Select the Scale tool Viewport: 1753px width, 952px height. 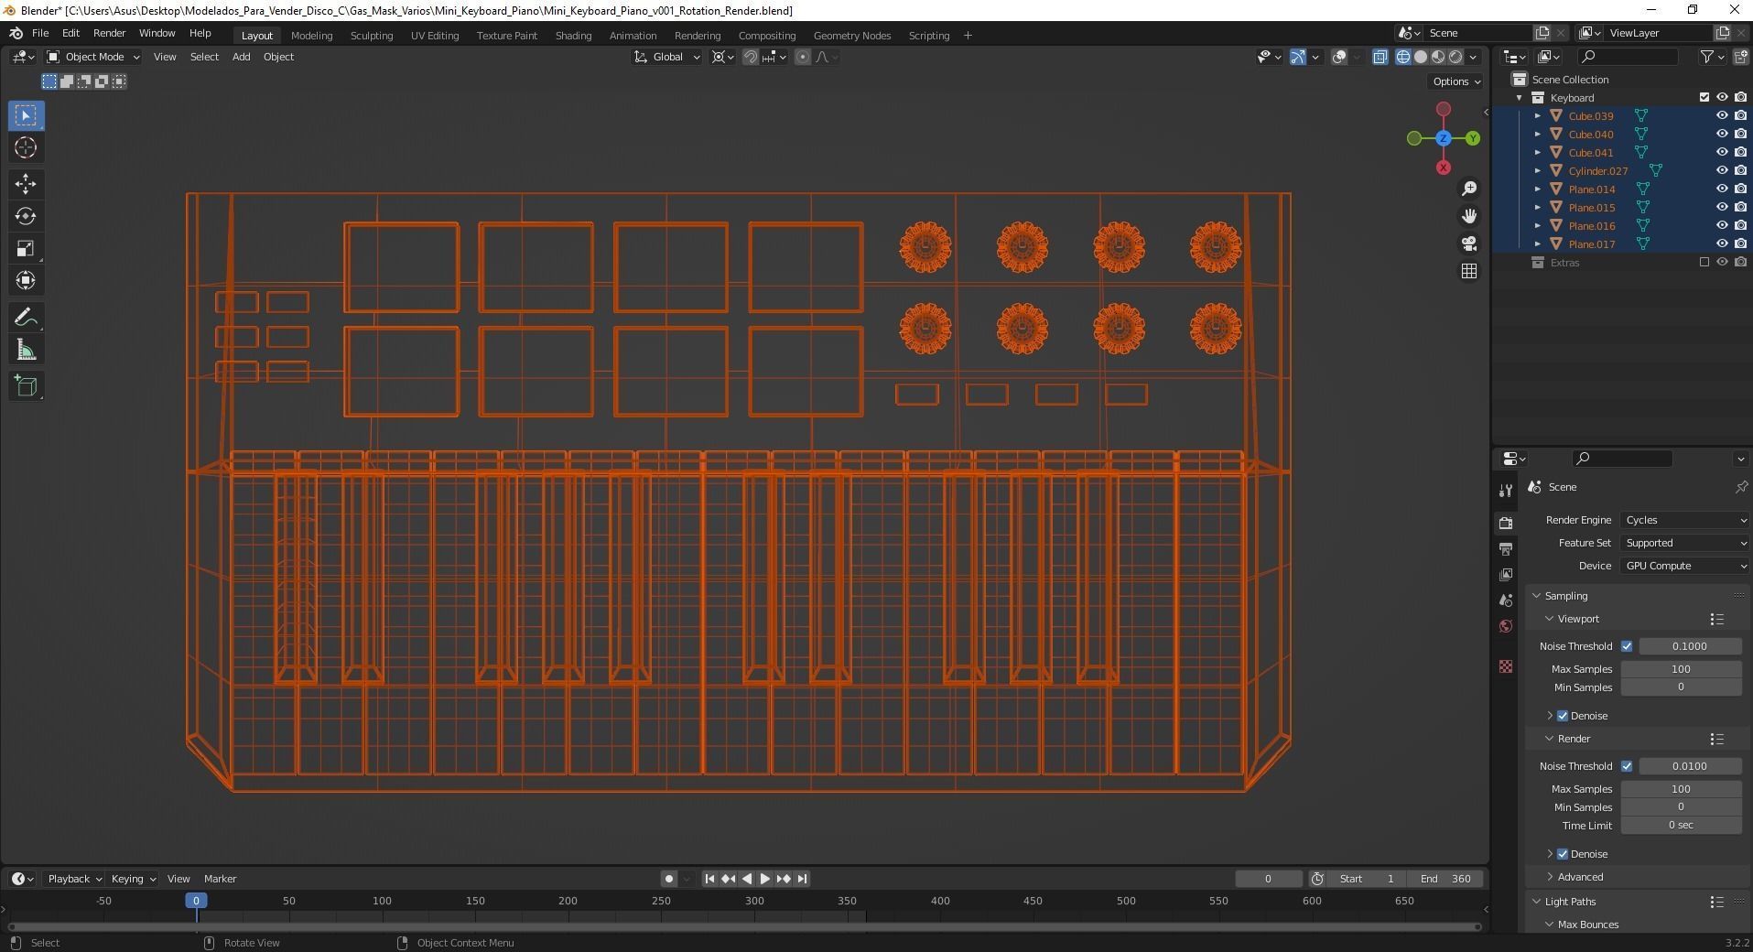click(26, 249)
